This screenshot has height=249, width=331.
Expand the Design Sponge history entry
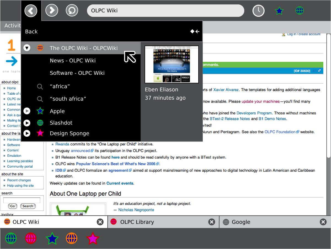(27, 133)
